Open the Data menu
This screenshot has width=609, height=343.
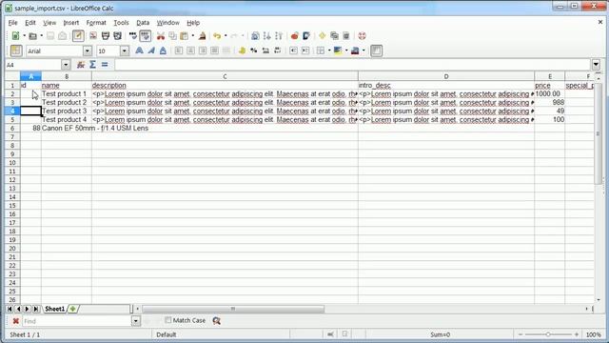point(143,23)
